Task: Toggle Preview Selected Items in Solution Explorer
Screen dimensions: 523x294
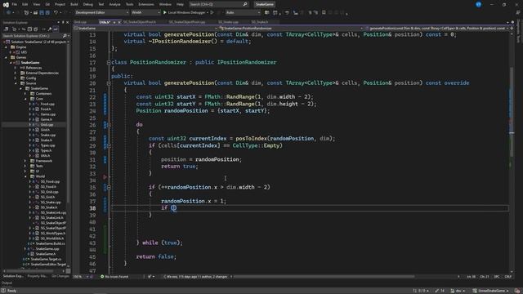Action: tap(56, 29)
